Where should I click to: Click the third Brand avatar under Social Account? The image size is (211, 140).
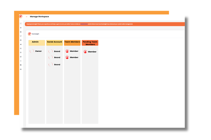(51, 65)
